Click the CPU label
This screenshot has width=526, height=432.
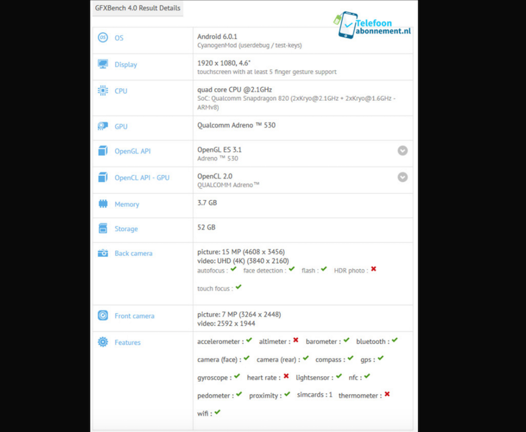[x=121, y=91]
